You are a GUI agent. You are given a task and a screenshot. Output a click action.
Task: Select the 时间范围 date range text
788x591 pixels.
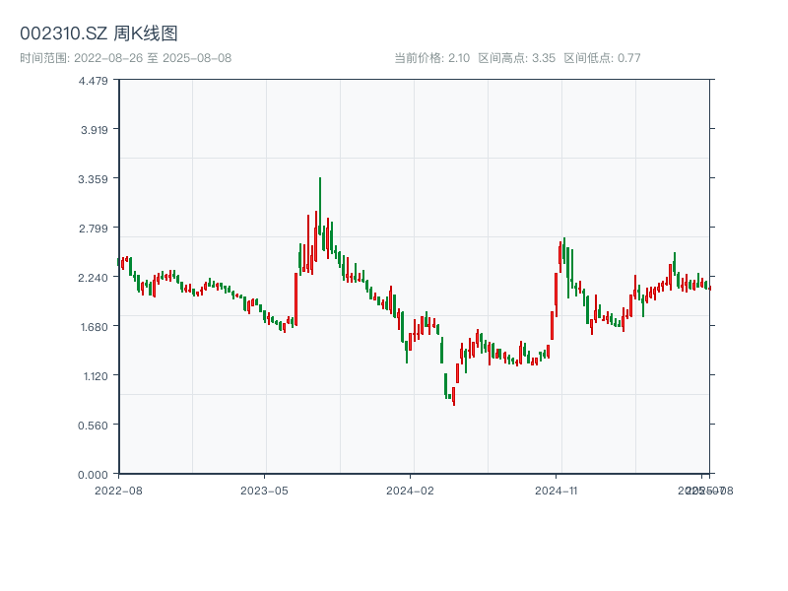(125, 58)
